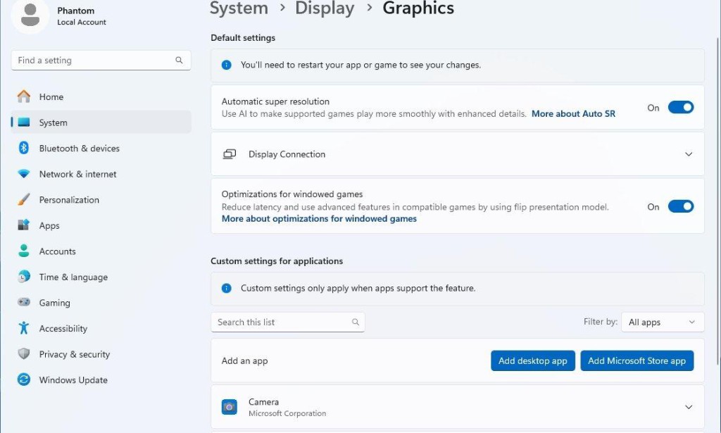Disable Automatic super resolution
The width and height of the screenshot is (721, 433).
679,107
